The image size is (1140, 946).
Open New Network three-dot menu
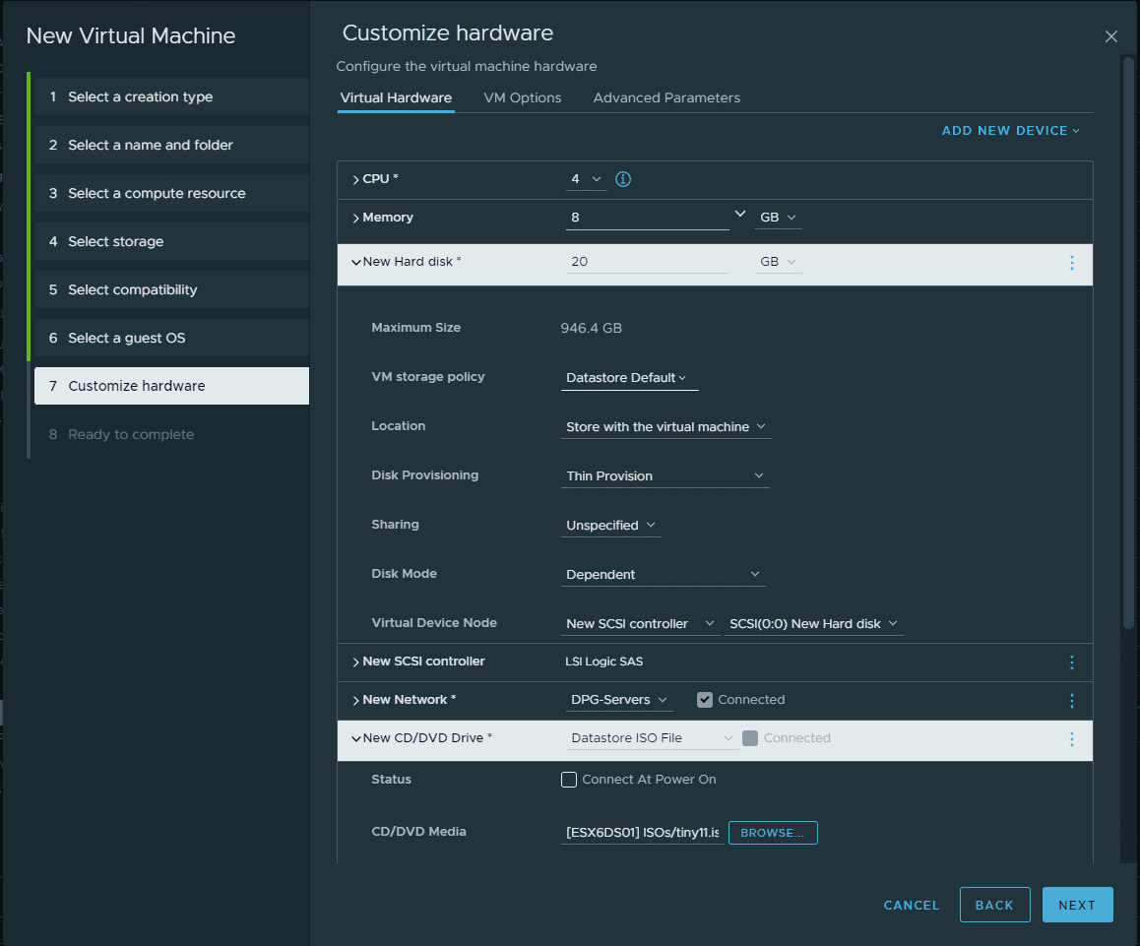click(x=1071, y=701)
